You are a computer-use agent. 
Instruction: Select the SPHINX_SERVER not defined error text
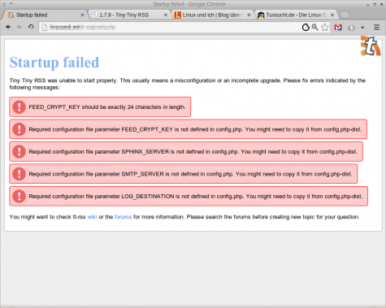click(193, 152)
